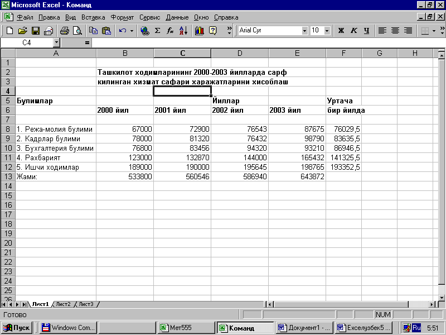The width and height of the screenshot is (446, 335).
Task: Open the font size dropdown
Action: [327, 31]
